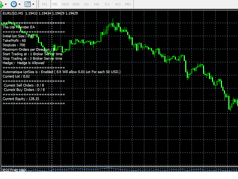Click the 'Current Lot : 0.02' line
The width and height of the screenshot is (238, 179).
[x=16, y=76]
